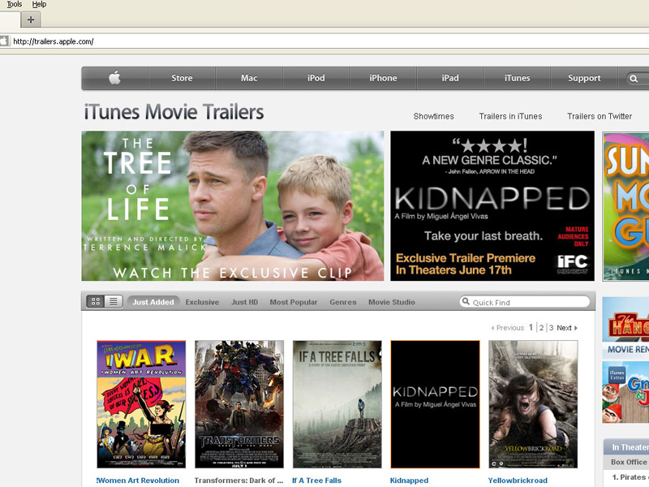The image size is (649, 487).
Task: Click the Quick Find magnifier icon
Action: [466, 301]
